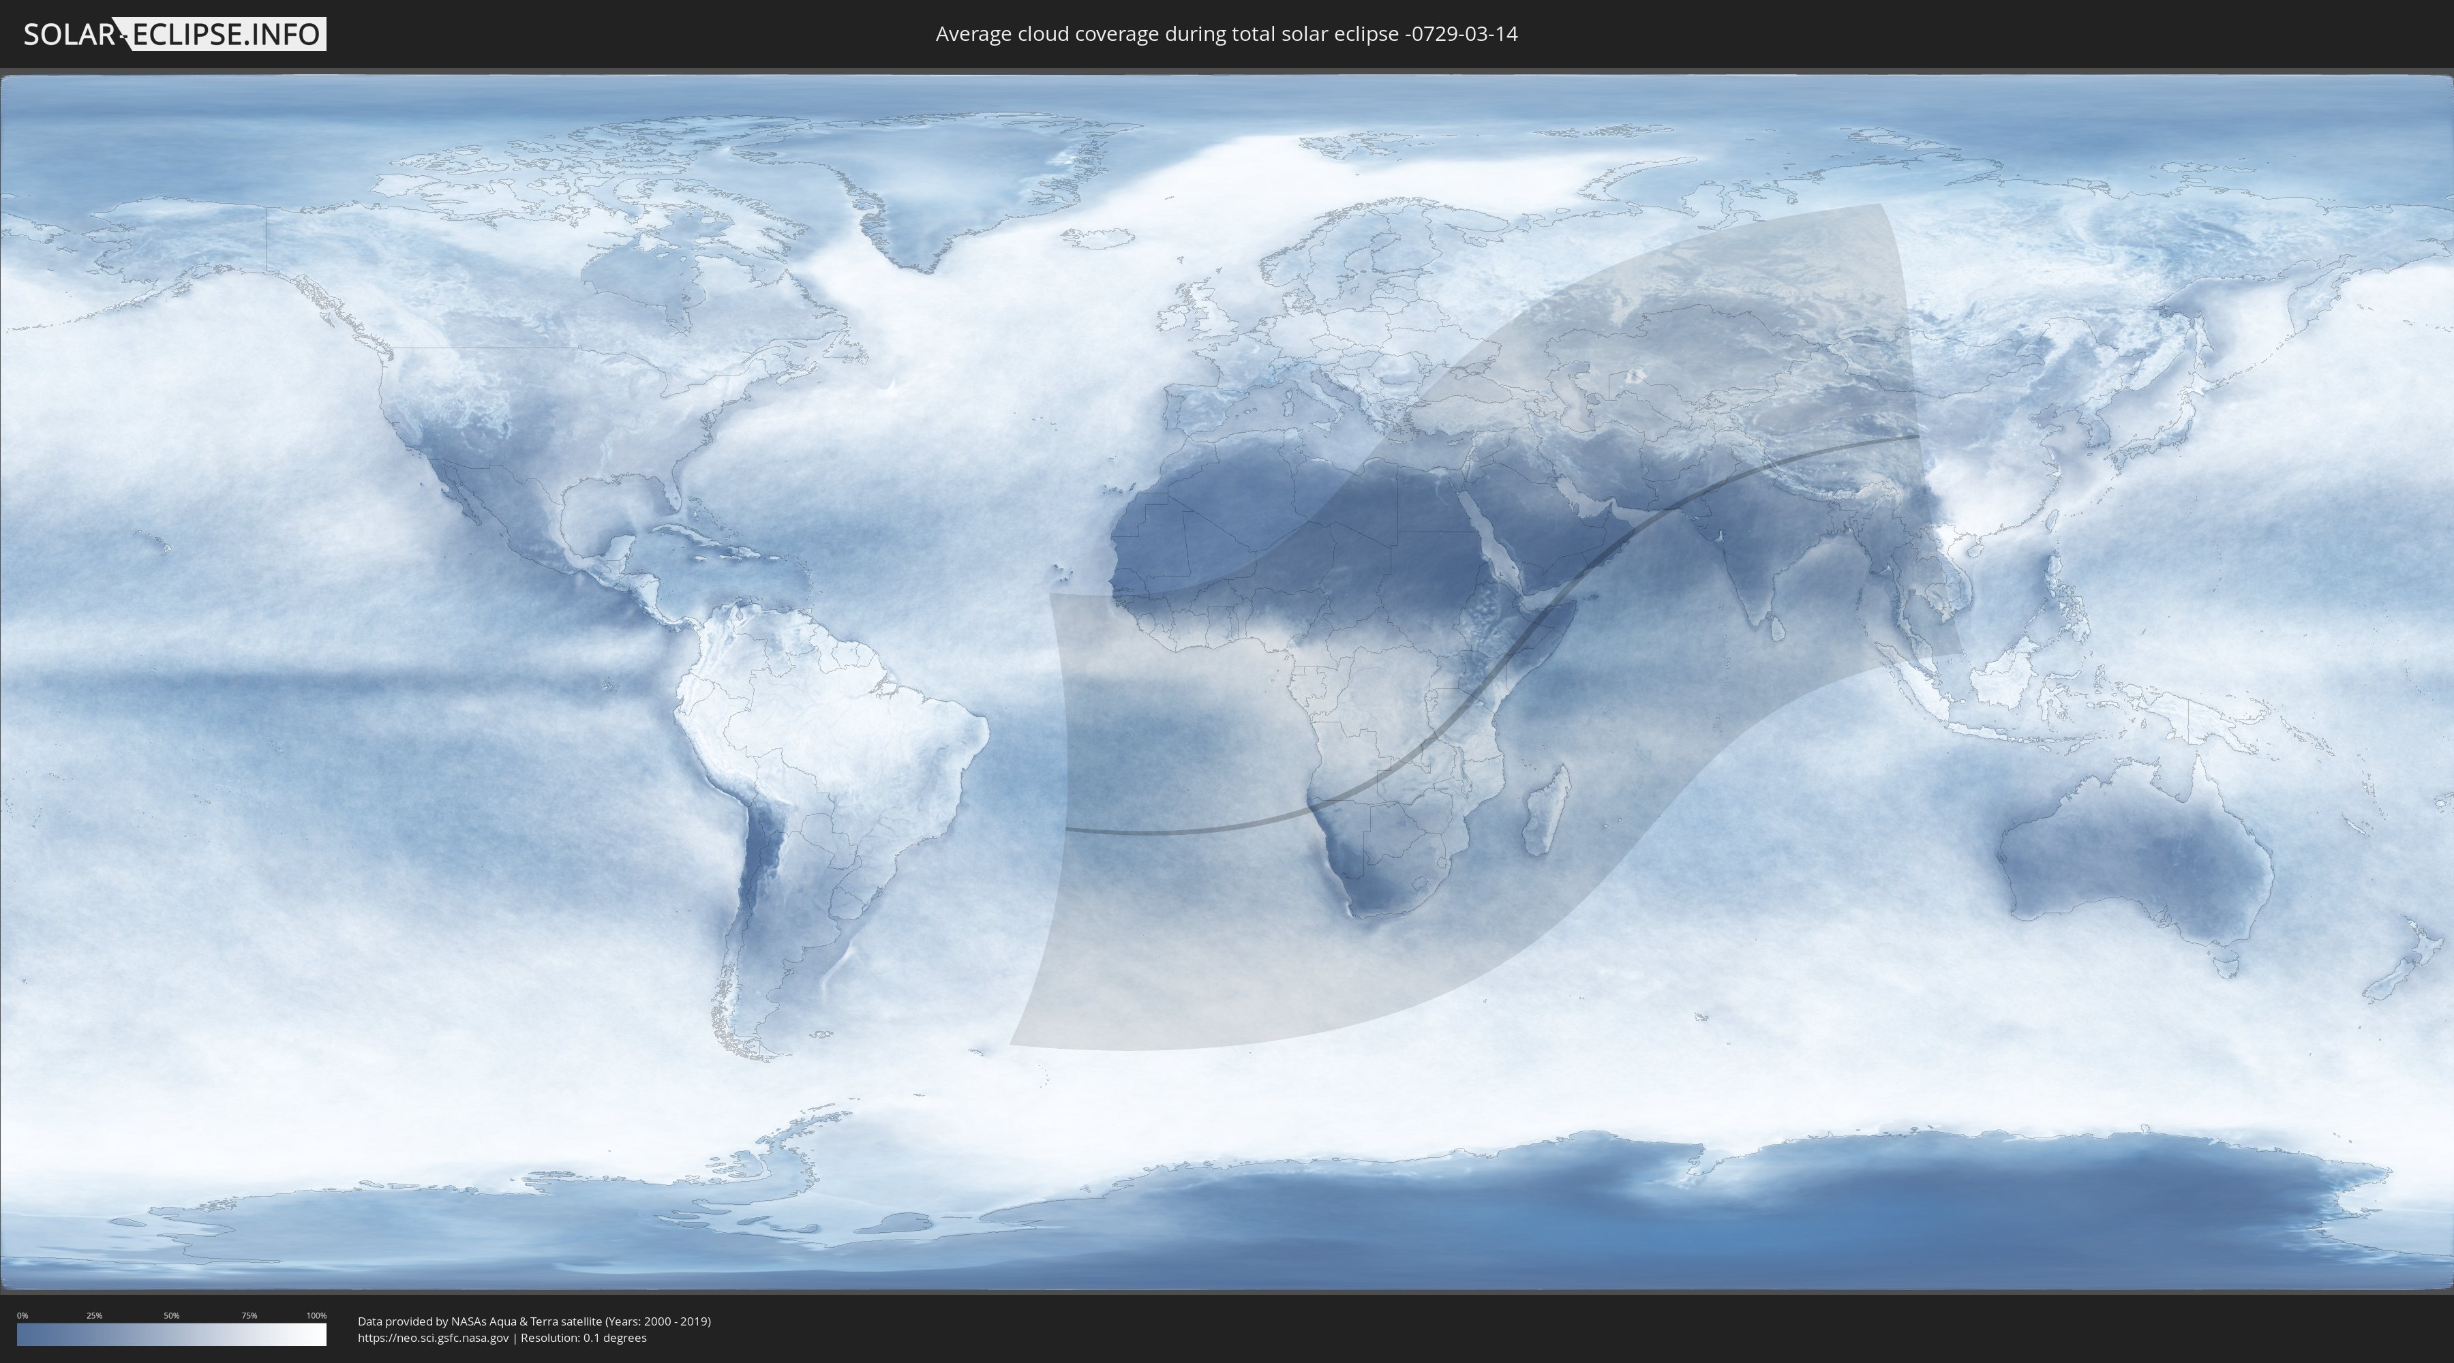Click the 50% legend label

(172, 1315)
